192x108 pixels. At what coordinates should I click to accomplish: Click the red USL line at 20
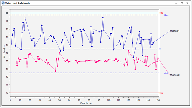pyautogui.click(x=85, y=13)
